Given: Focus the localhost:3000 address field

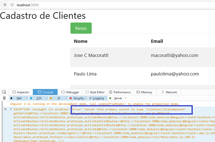Looking at the screenshot, I should click(x=115, y=5).
